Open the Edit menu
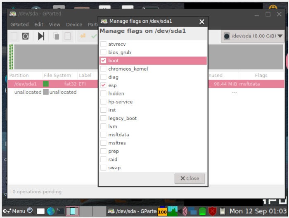Viewport: 289px width, 218px height. (39, 24)
